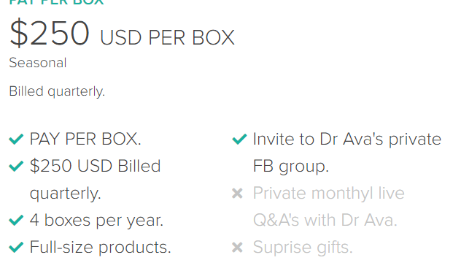Click the checkmark beside Invite to Dr Ava's
Image resolution: width=461 pixels, height=263 pixels.
(x=239, y=139)
